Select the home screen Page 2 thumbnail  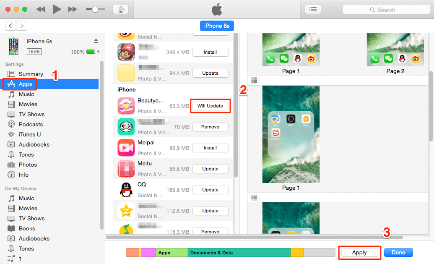point(395,50)
